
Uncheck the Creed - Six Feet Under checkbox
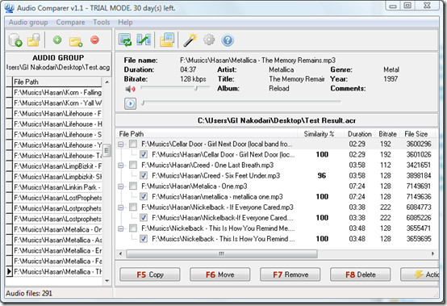coord(144,176)
